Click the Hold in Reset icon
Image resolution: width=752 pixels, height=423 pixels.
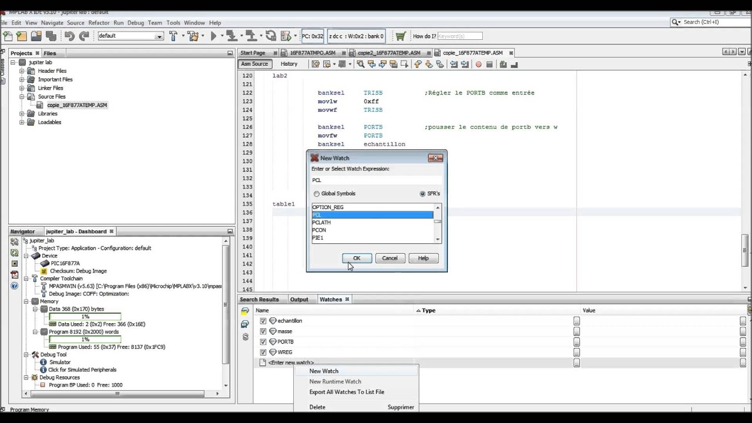[271, 36]
